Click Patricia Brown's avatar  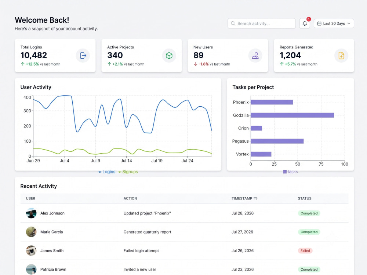[x=31, y=269]
